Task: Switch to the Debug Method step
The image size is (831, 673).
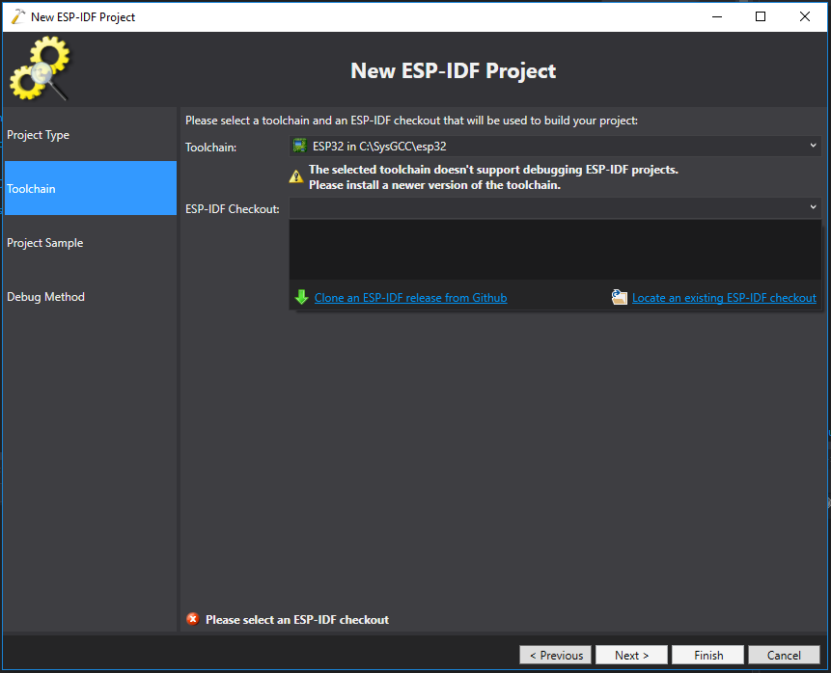Action: (x=90, y=297)
